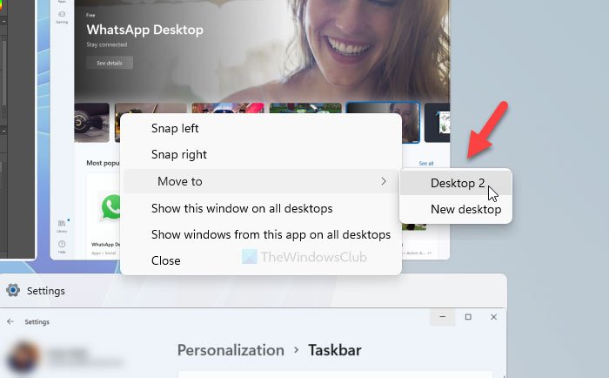Minimize the Settings window
Viewport: 609px width, 378px height.
pyautogui.click(x=442, y=317)
